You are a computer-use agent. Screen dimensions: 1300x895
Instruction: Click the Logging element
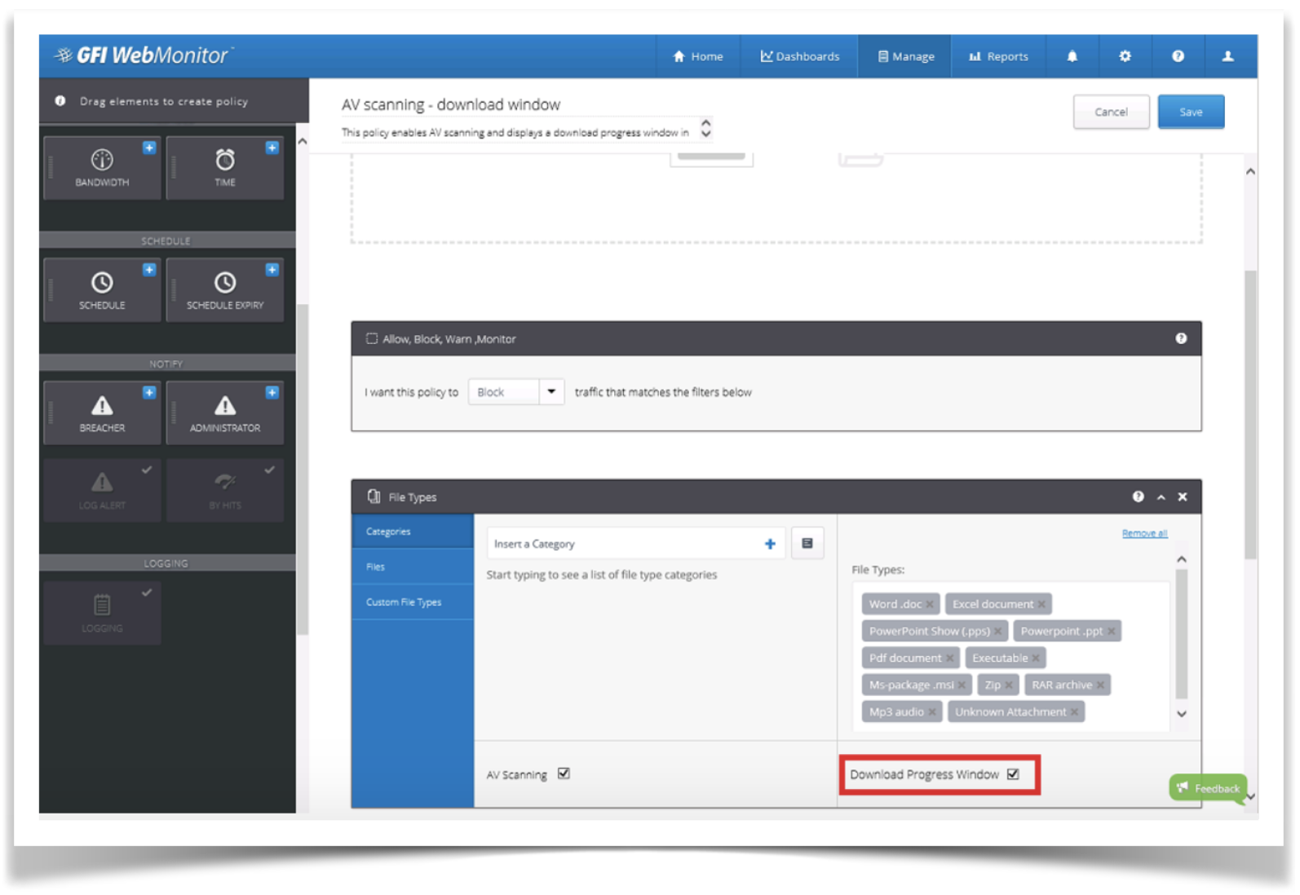(x=102, y=613)
